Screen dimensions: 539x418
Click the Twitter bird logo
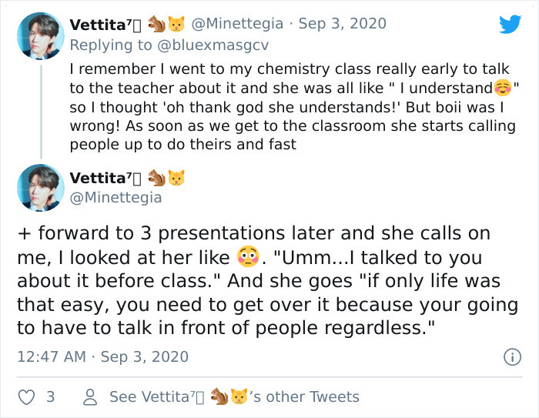click(510, 24)
